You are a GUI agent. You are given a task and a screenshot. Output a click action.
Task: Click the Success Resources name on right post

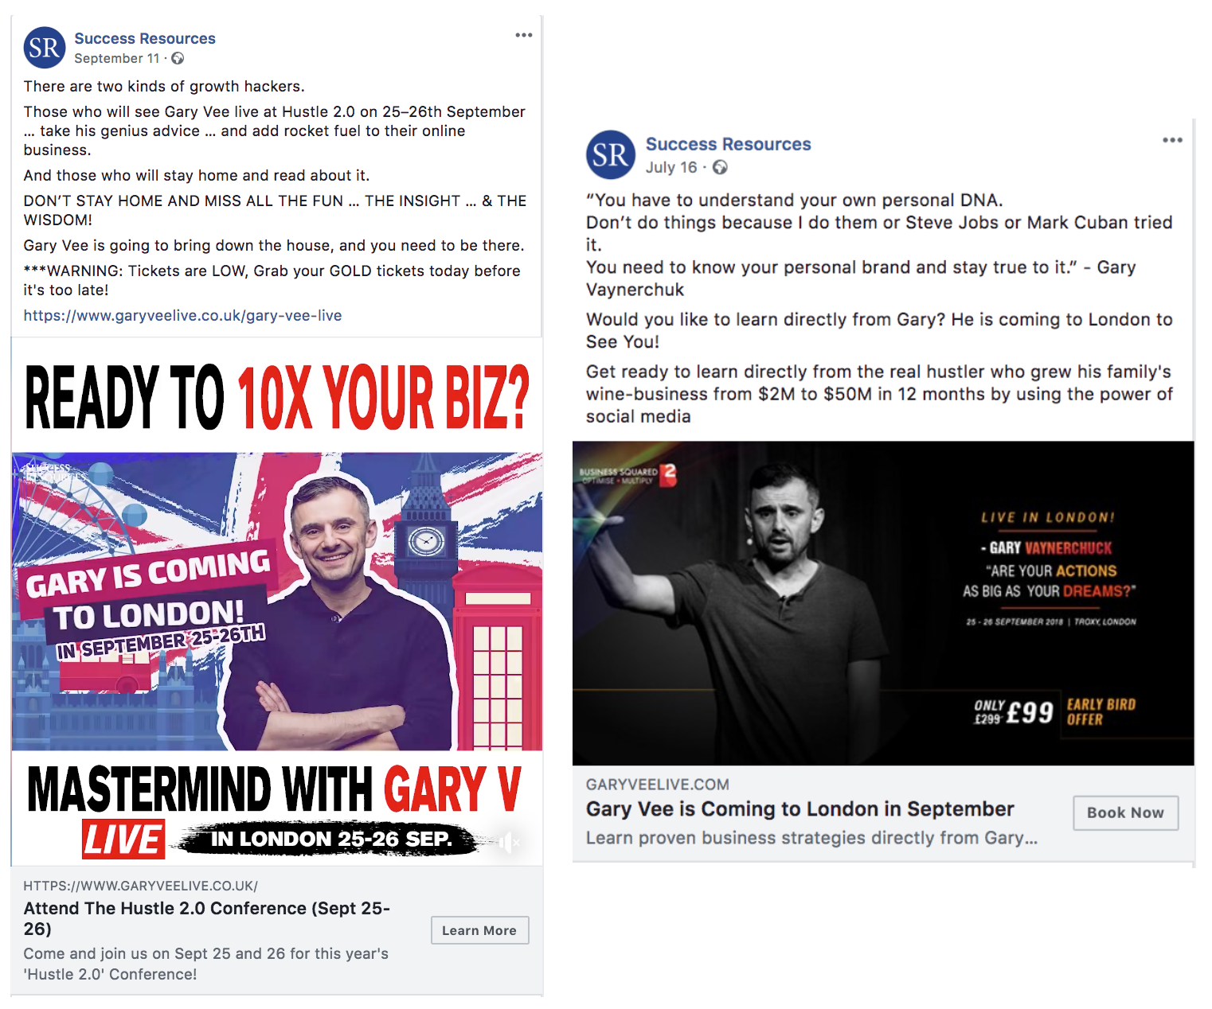728,144
